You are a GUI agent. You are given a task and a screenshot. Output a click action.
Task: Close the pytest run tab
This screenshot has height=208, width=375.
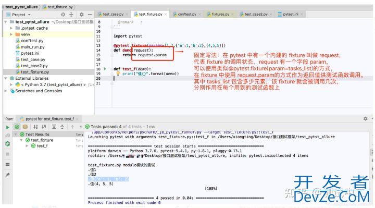[x=77, y=119]
